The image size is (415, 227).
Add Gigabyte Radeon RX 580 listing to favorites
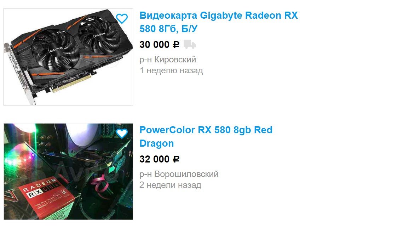[x=122, y=18]
